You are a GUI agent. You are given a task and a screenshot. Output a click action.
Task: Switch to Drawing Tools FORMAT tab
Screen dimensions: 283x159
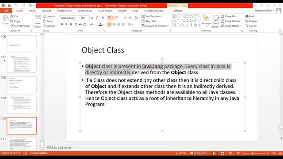(177, 11)
